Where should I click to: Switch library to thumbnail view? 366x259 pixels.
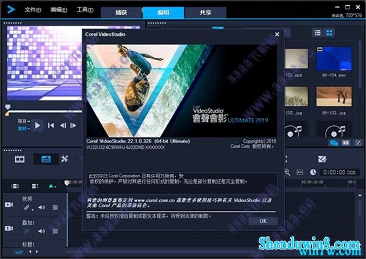point(329,33)
